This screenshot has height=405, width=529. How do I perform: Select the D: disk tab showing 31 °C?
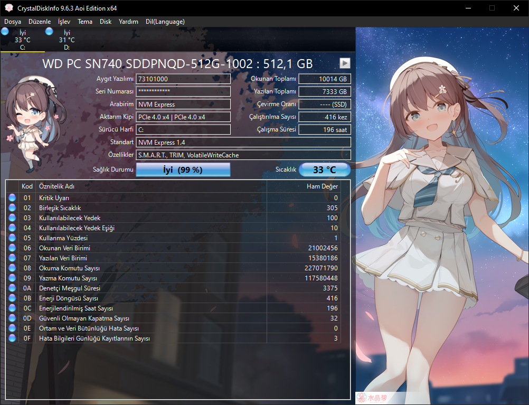(67, 40)
